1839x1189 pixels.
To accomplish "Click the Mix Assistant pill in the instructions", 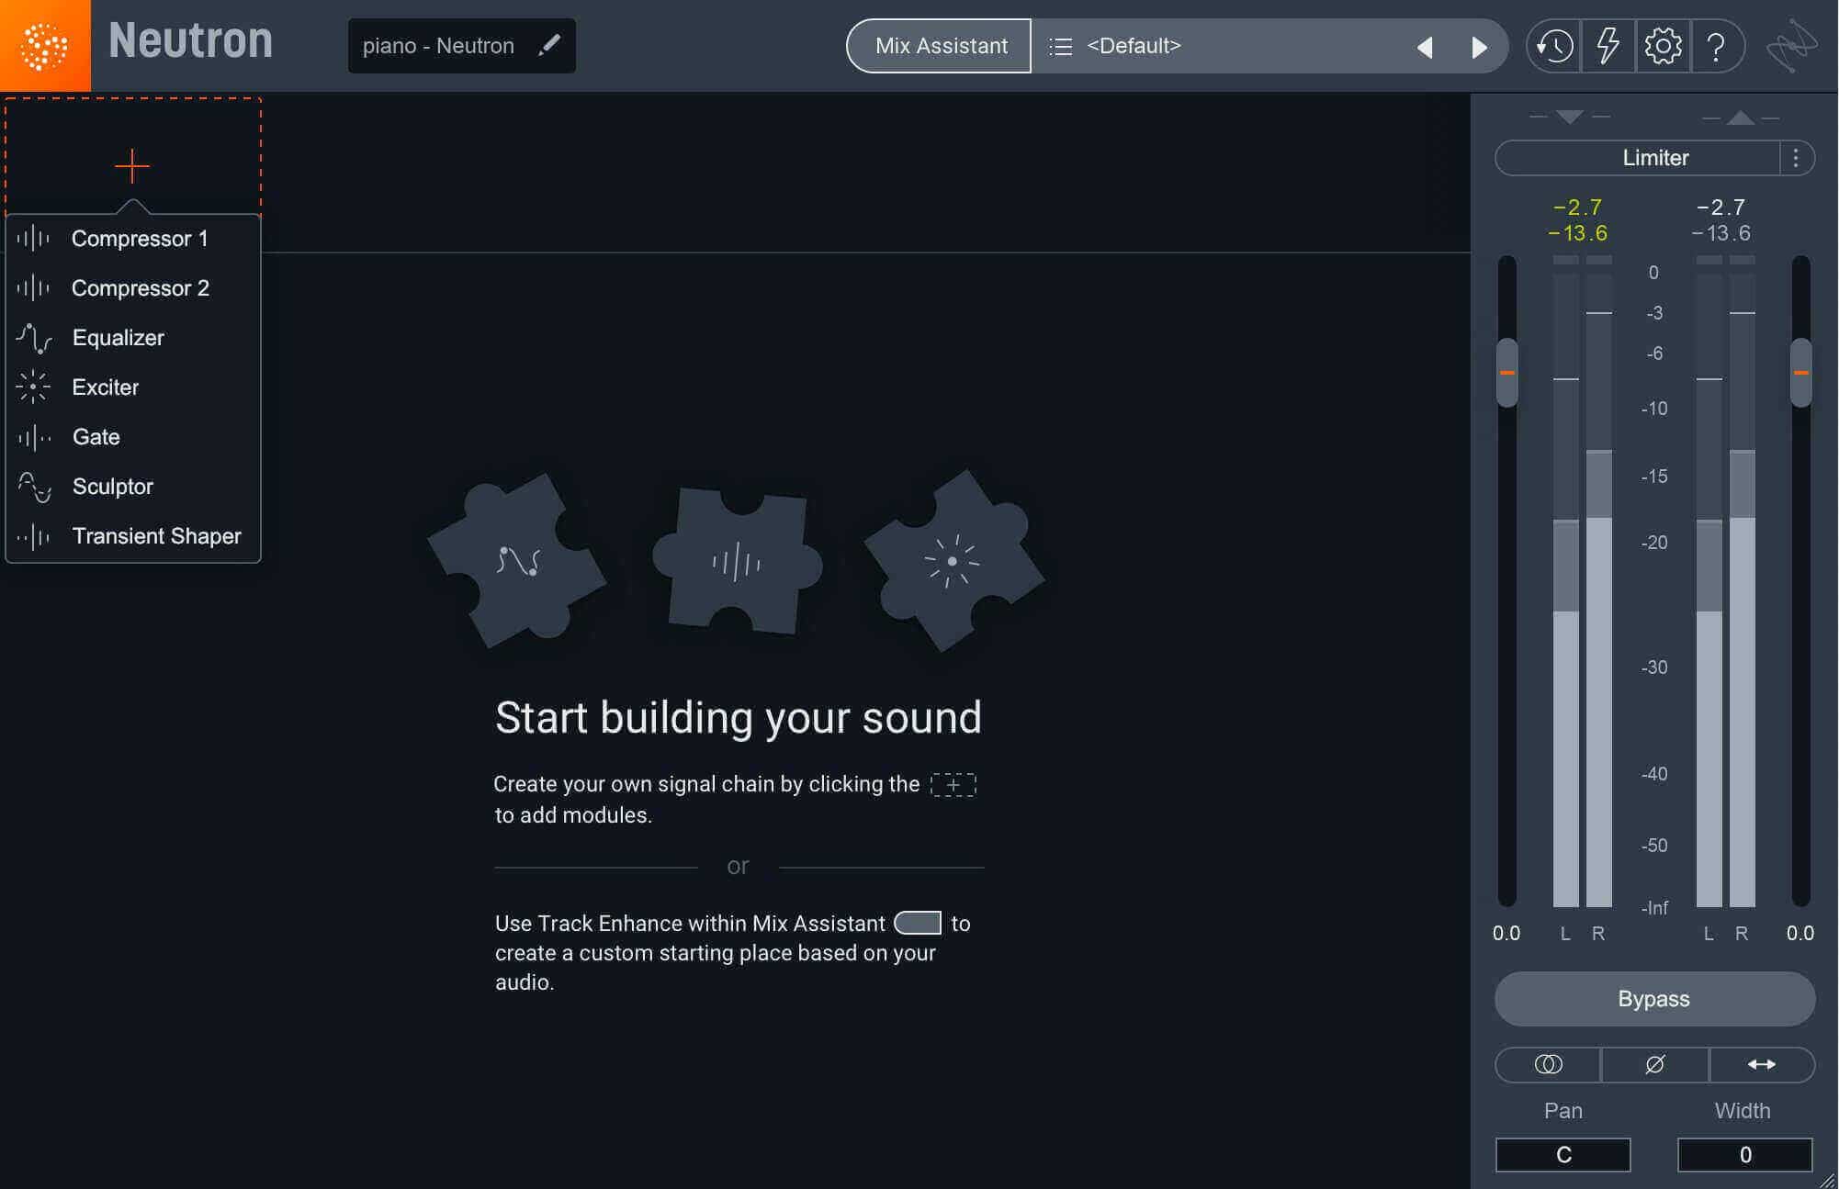I will click(918, 923).
